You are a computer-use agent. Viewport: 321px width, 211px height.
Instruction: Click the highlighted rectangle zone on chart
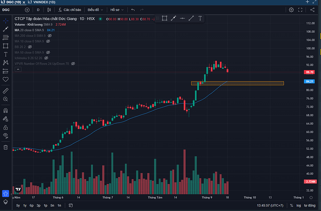(237, 83)
